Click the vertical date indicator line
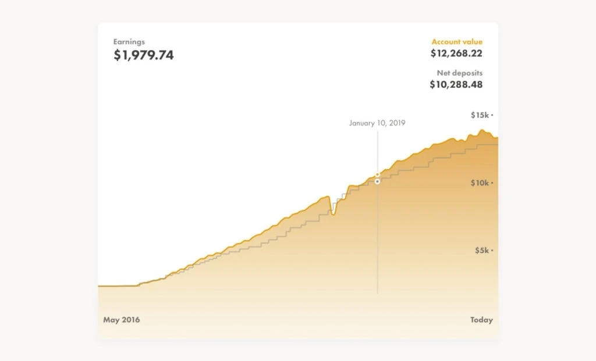This screenshot has height=361, width=596. 377,244
